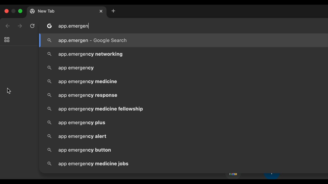Choose the 'app emergency' suggestion
Viewport: 328px width, 184px height.
(183, 68)
